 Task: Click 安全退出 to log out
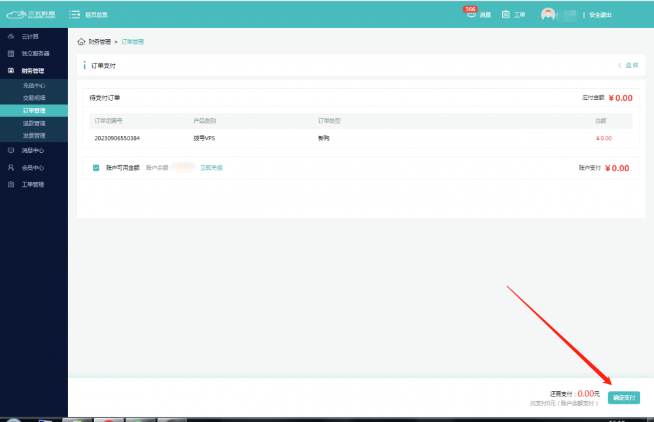point(600,14)
